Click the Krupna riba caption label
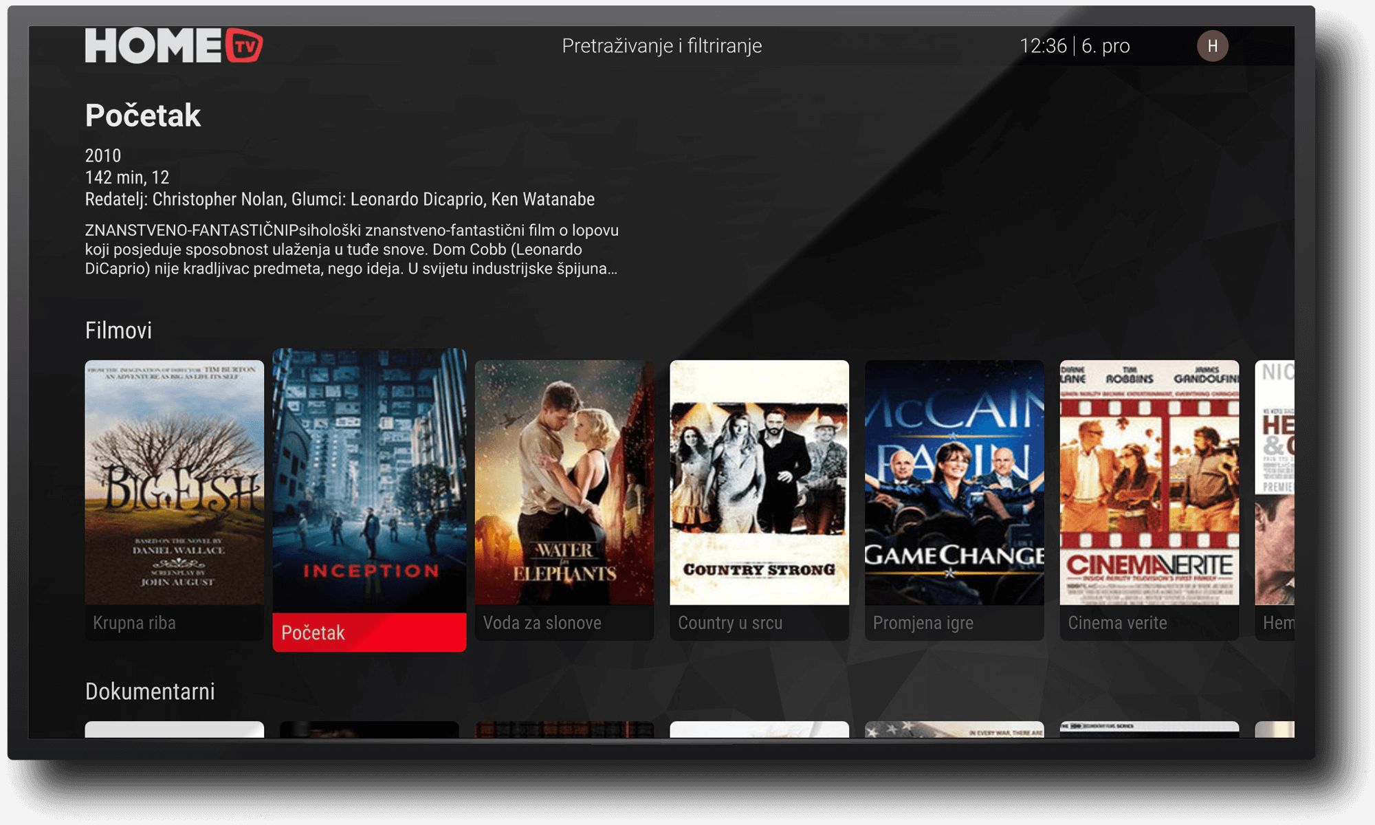This screenshot has height=825, width=1375. (135, 623)
